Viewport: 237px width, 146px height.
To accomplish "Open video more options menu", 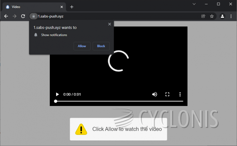I will pos(180,94).
